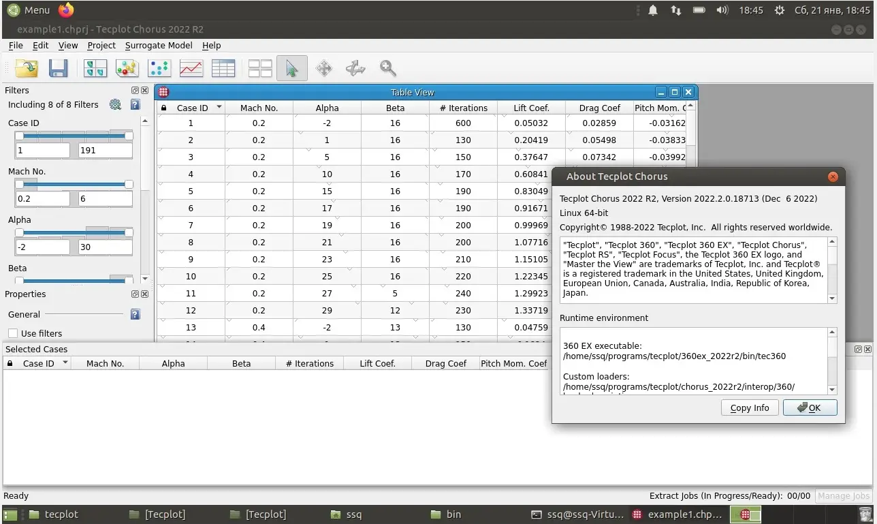Float the Filters panel
This screenshot has width=877, height=524.
point(135,90)
